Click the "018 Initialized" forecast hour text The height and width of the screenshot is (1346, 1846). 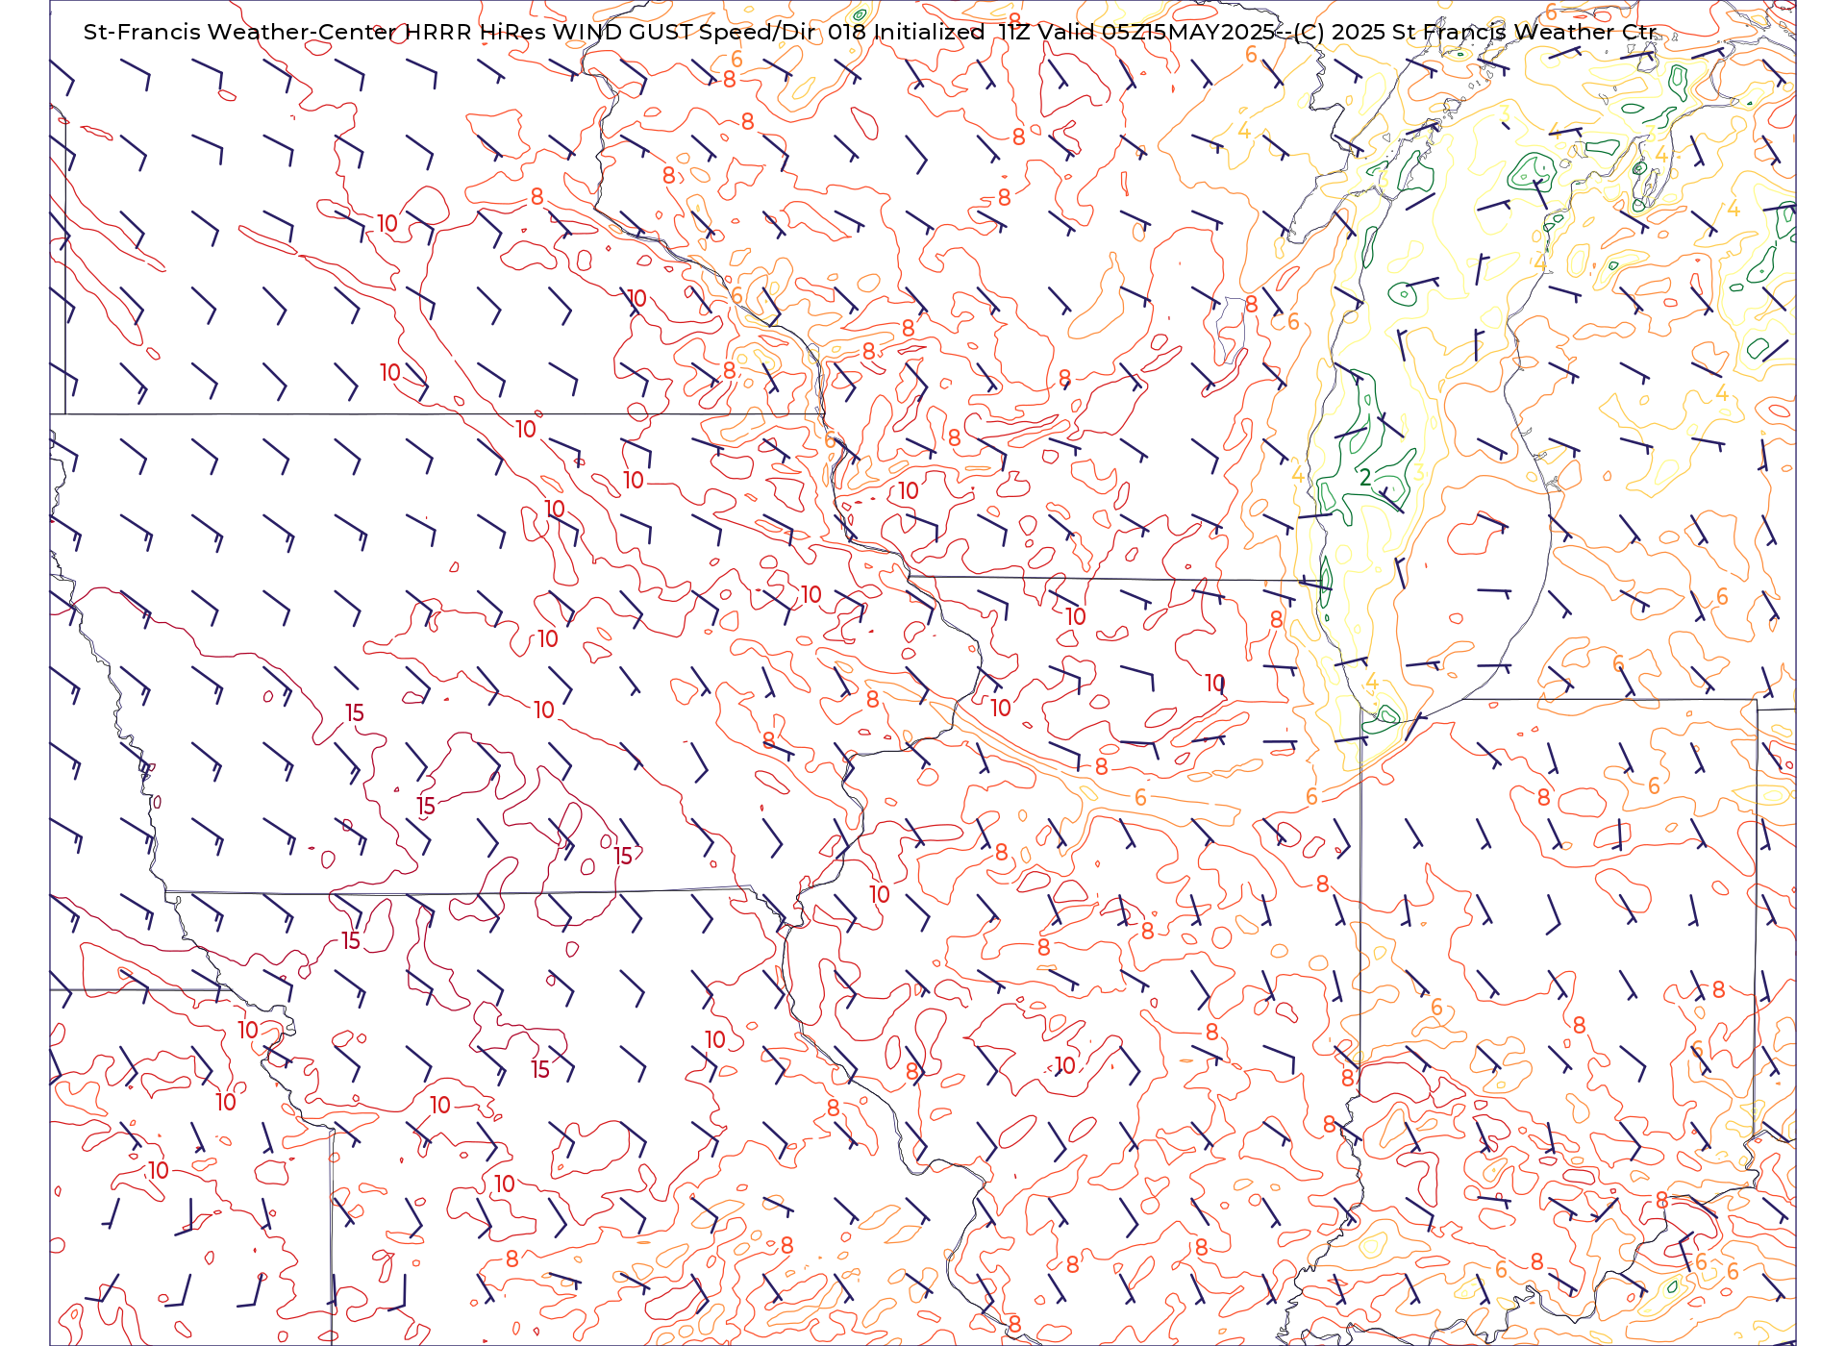[x=906, y=32]
